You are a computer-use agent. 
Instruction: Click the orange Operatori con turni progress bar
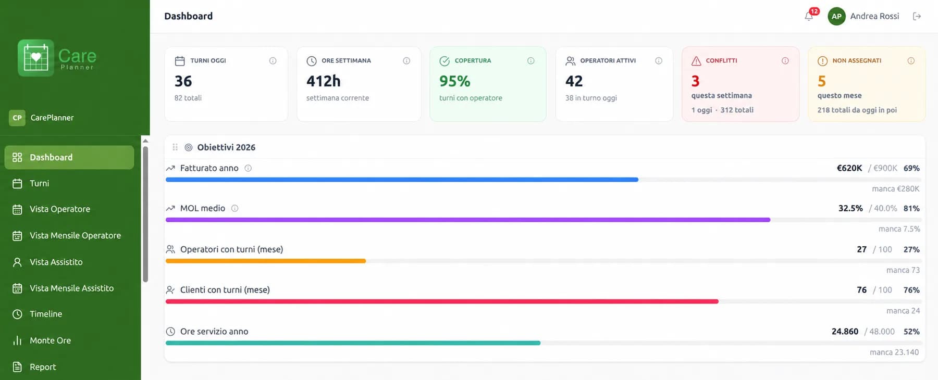pyautogui.click(x=266, y=261)
